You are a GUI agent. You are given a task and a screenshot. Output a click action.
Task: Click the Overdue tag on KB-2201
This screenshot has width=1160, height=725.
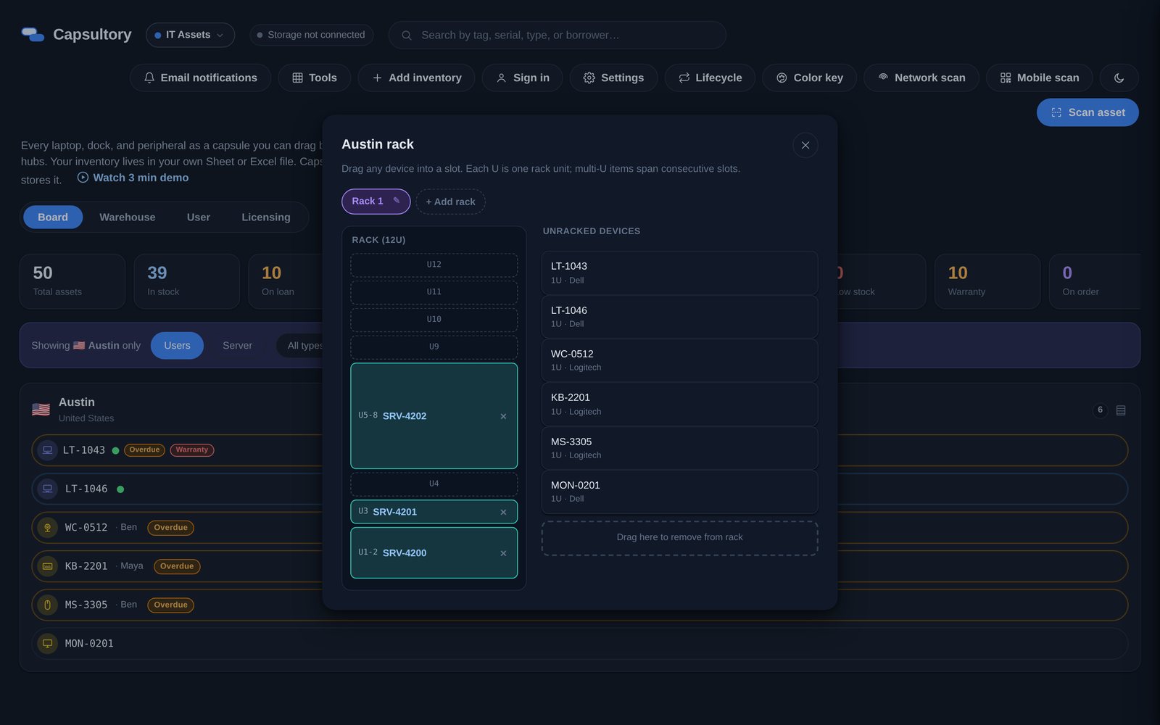tap(177, 566)
